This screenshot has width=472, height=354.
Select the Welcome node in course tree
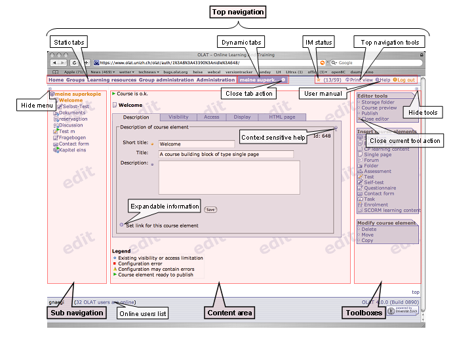pyautogui.click(x=71, y=100)
